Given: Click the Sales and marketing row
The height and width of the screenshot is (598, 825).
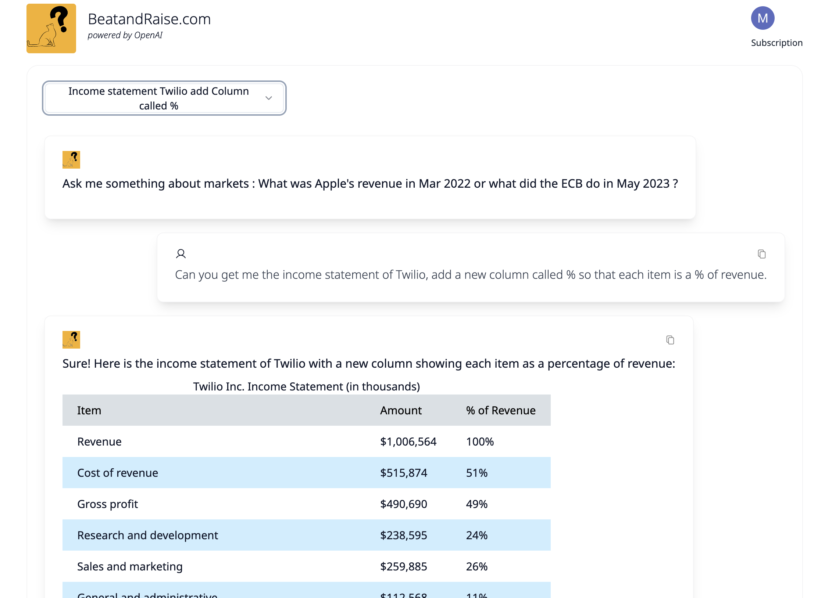Looking at the screenshot, I should [306, 566].
